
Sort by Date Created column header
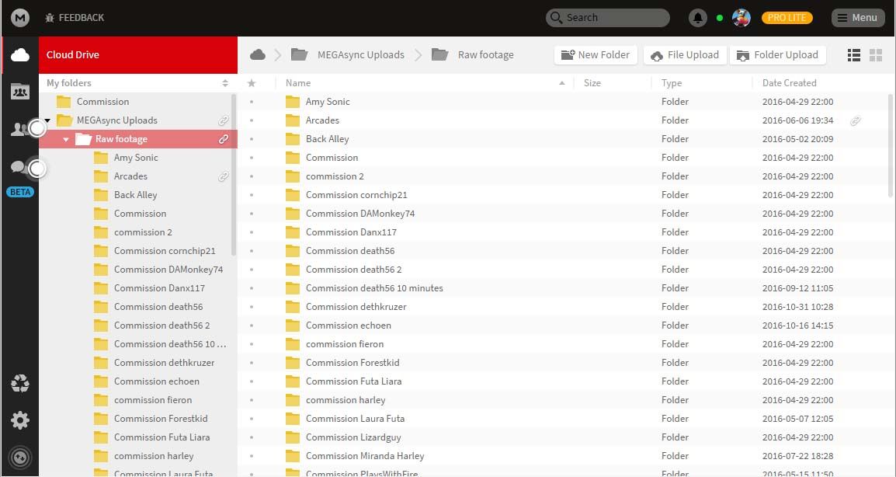tap(789, 83)
